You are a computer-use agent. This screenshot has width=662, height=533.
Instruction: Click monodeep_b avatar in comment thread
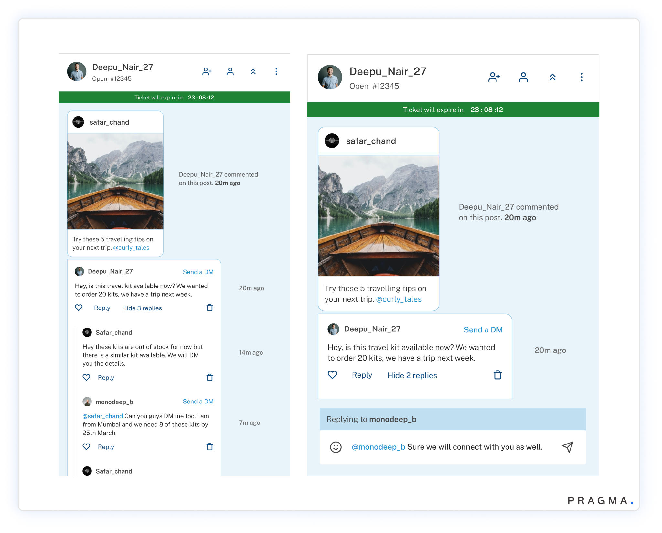tap(87, 402)
